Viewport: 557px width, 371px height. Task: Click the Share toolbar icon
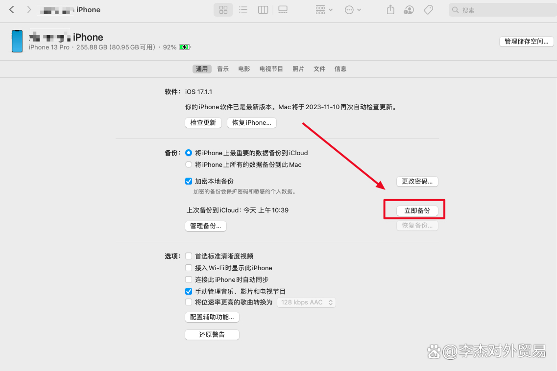[x=390, y=10]
